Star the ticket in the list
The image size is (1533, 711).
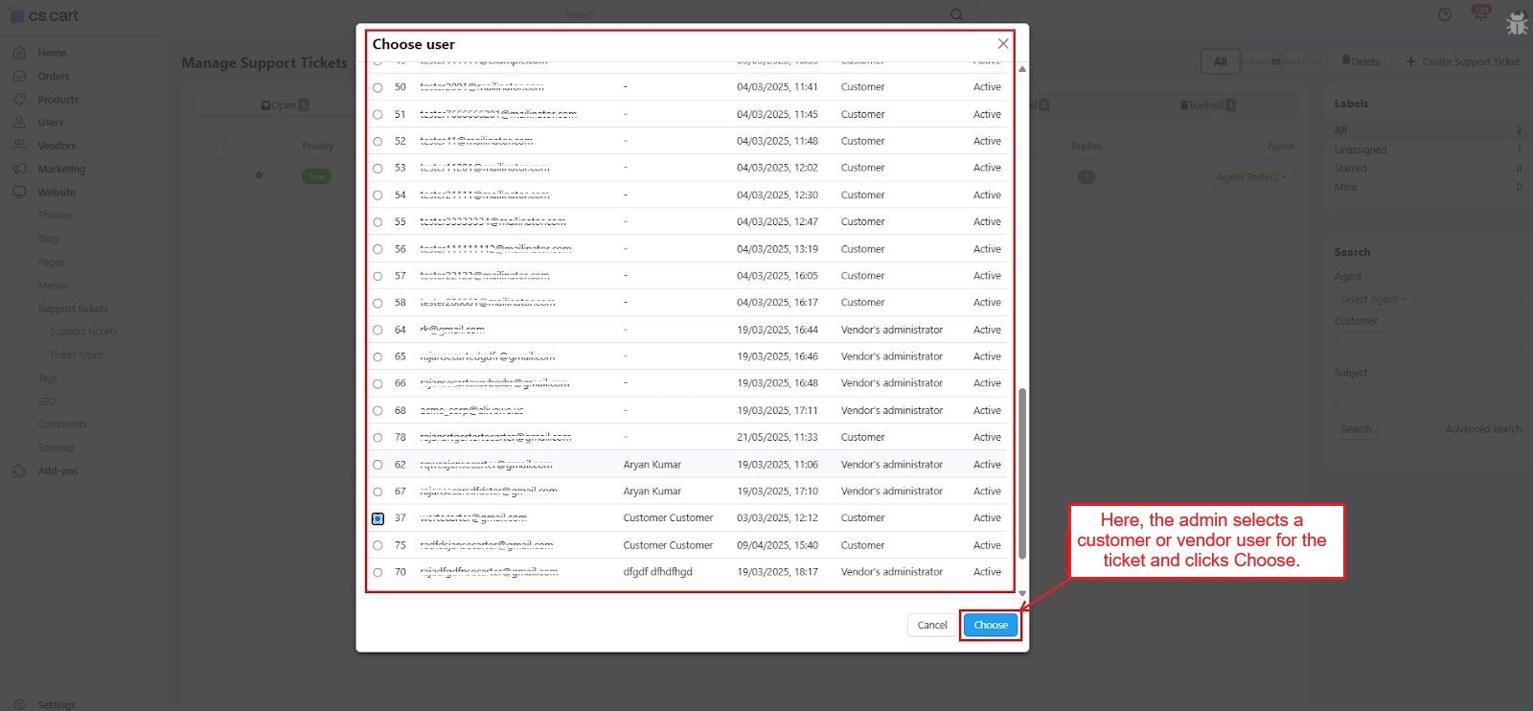click(259, 175)
